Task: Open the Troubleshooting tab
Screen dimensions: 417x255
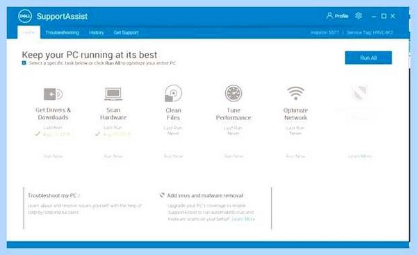Action: [x=63, y=33]
